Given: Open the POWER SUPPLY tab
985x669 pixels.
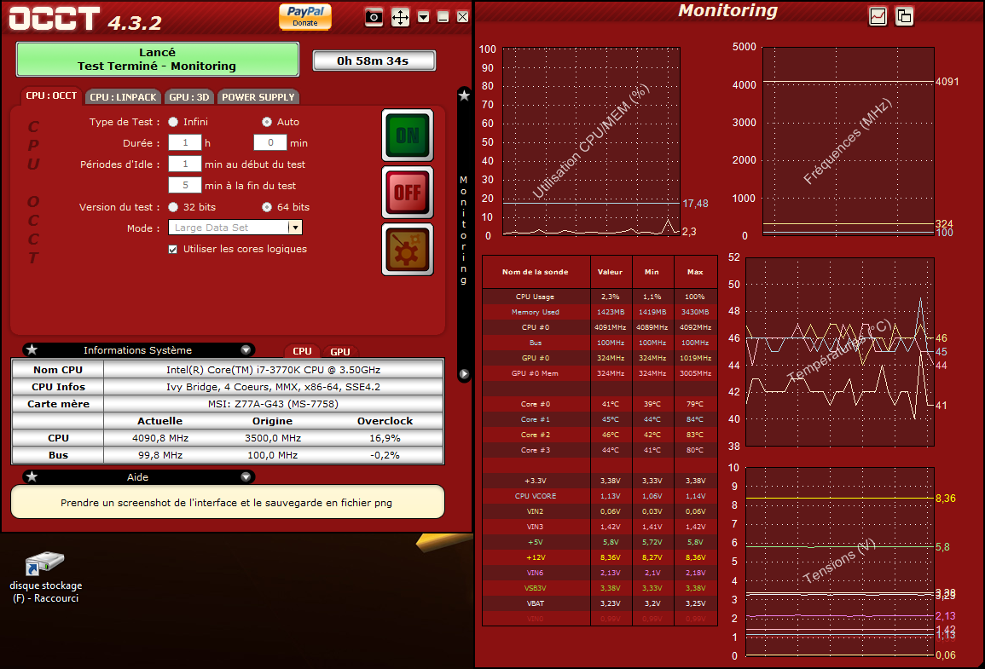Looking at the screenshot, I should 258,97.
